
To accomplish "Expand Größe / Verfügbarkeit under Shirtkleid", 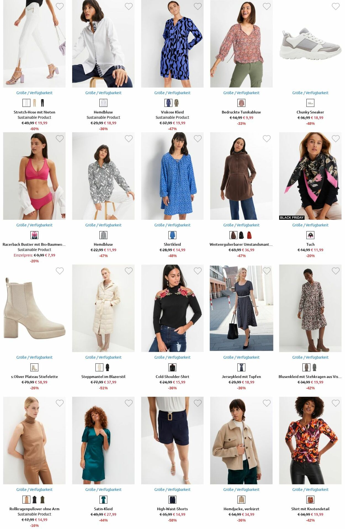I will coord(172,225).
